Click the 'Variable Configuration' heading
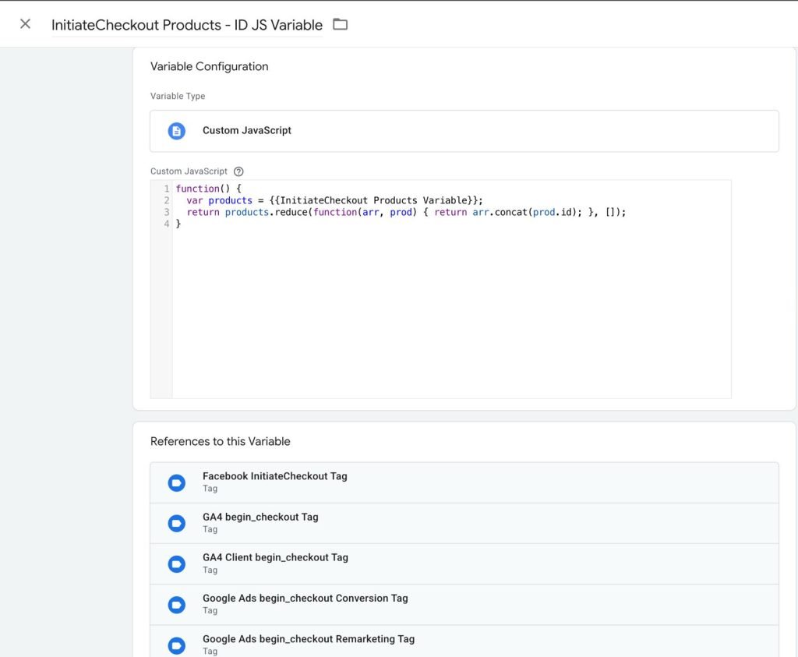798x657 pixels. (209, 67)
